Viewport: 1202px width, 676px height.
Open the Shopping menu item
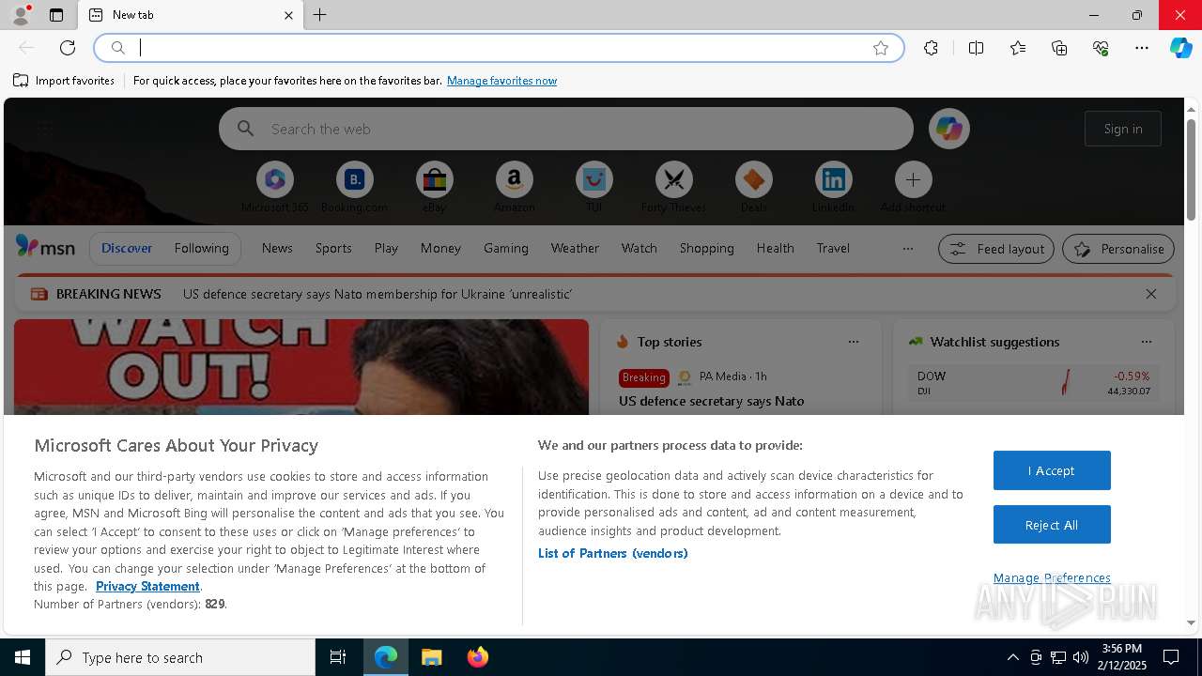point(706,248)
